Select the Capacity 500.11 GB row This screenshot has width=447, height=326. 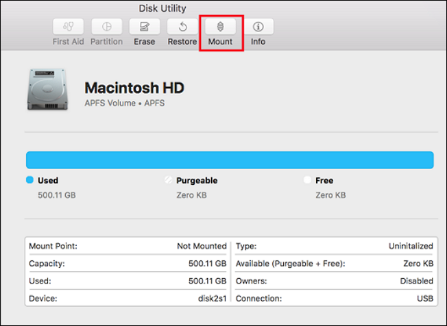coord(128,264)
